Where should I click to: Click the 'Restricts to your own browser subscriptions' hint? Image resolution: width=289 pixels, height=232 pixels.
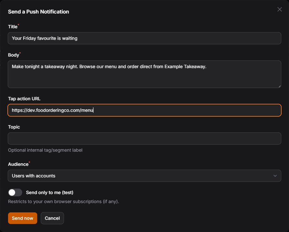click(64, 201)
